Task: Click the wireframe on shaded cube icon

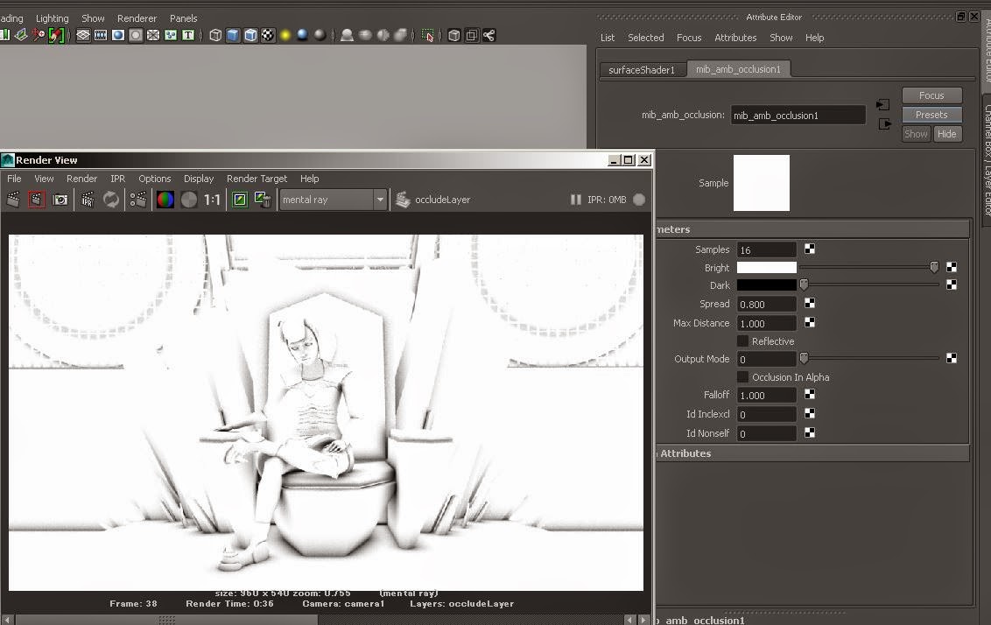Action: 251,35
